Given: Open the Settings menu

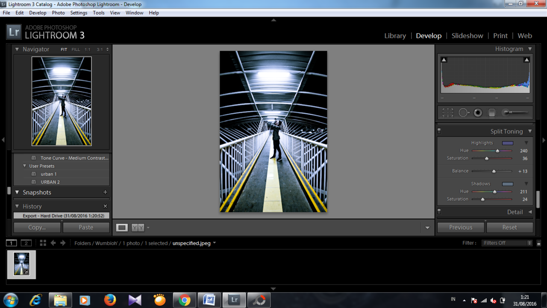Looking at the screenshot, I should (79, 13).
